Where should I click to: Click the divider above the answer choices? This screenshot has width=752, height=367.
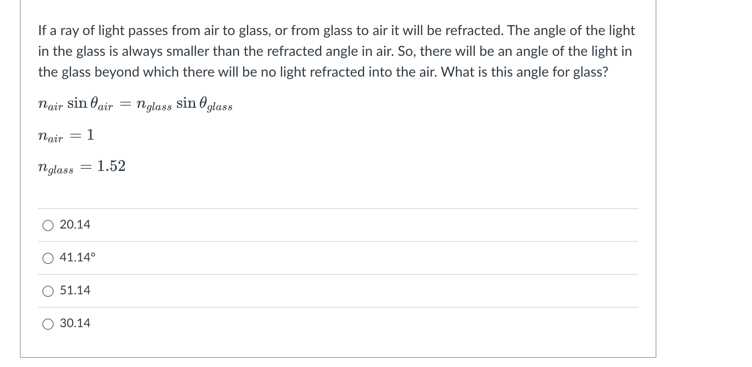point(337,208)
